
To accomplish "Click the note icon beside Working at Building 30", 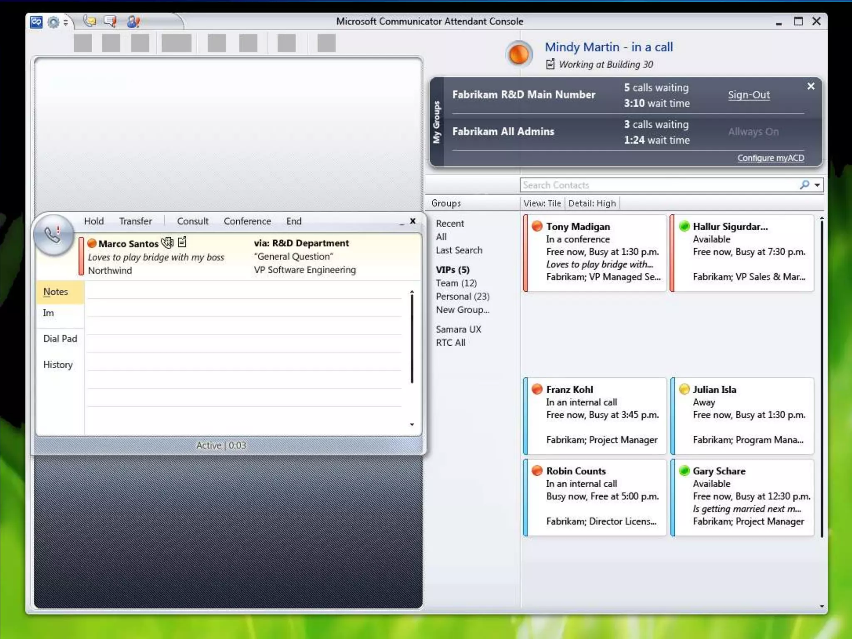I will coord(550,64).
